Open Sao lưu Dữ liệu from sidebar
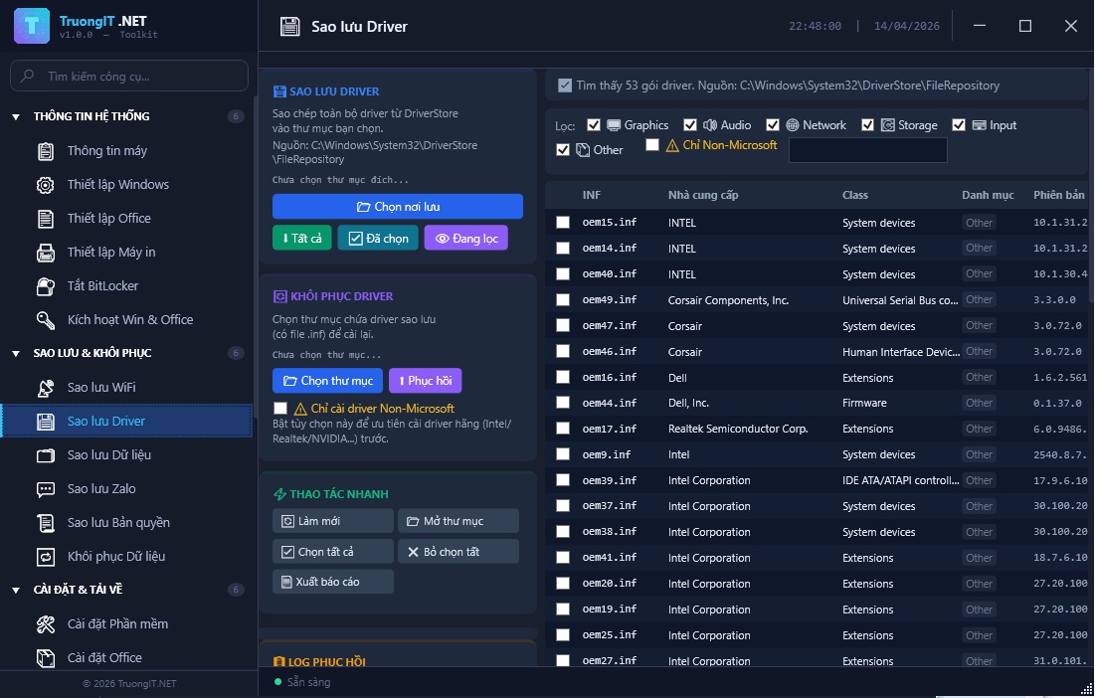Viewport: 1095px width, 698px height. [x=108, y=455]
